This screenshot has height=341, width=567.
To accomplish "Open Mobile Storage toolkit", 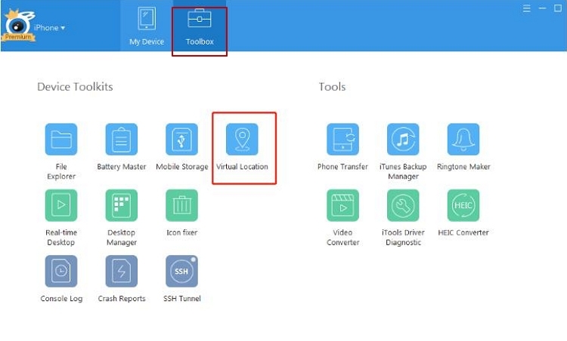I will pos(181,140).
